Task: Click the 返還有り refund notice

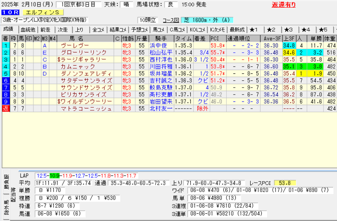Action: [x=283, y=5]
